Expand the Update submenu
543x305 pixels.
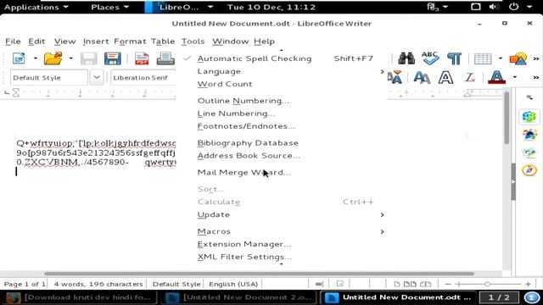(281, 214)
